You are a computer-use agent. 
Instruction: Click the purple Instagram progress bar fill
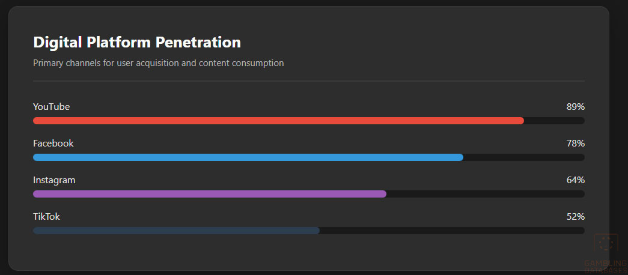pyautogui.click(x=209, y=194)
